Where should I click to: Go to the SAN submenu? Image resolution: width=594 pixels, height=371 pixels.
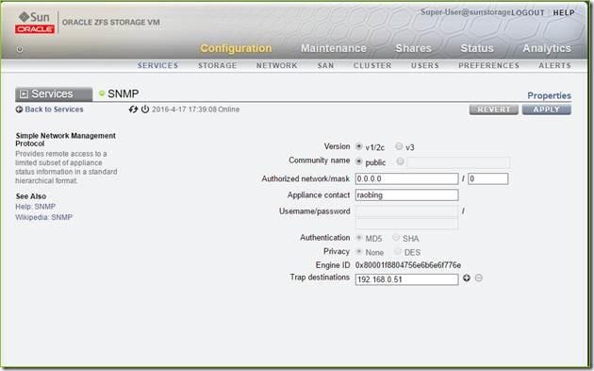tap(326, 66)
